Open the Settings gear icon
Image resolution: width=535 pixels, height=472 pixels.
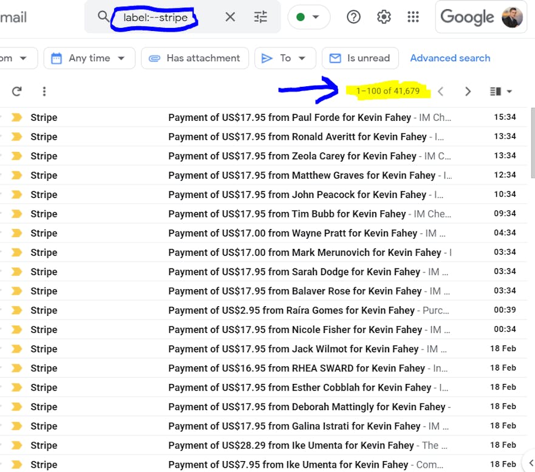pyautogui.click(x=384, y=17)
